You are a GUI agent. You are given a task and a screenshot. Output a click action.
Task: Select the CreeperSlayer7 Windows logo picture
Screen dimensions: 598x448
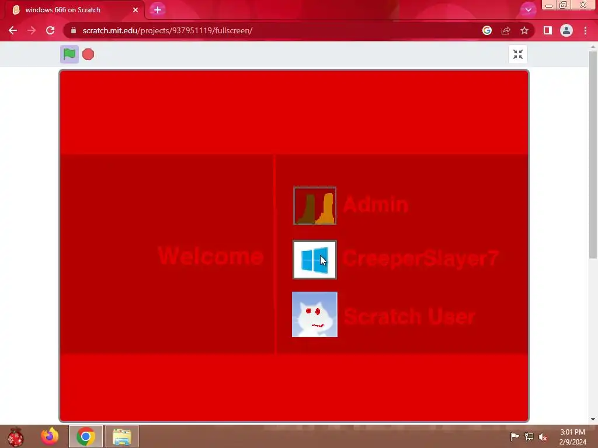(315, 260)
